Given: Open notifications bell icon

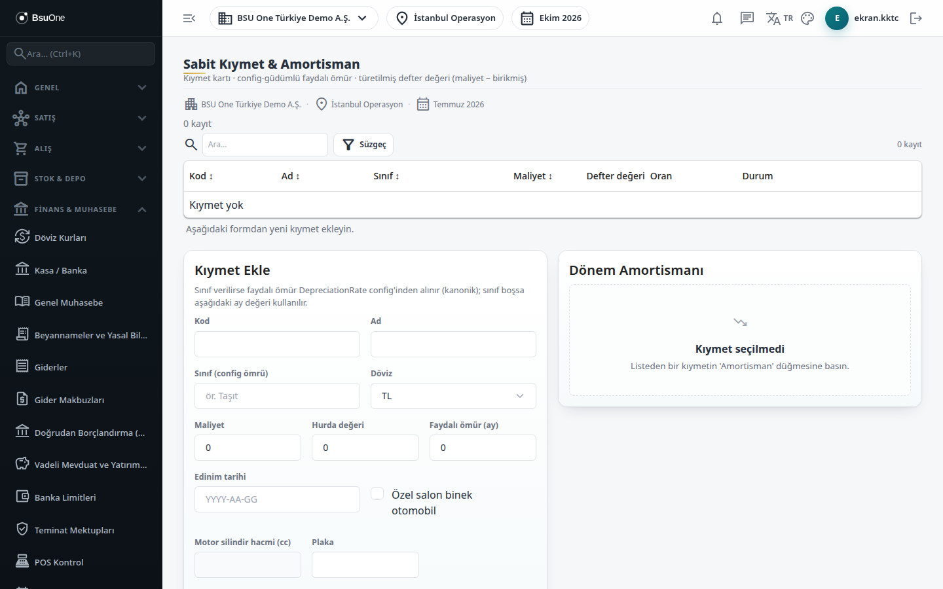Looking at the screenshot, I should tap(717, 18).
